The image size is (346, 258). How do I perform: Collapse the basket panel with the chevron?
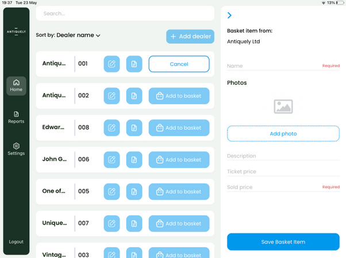(x=229, y=15)
